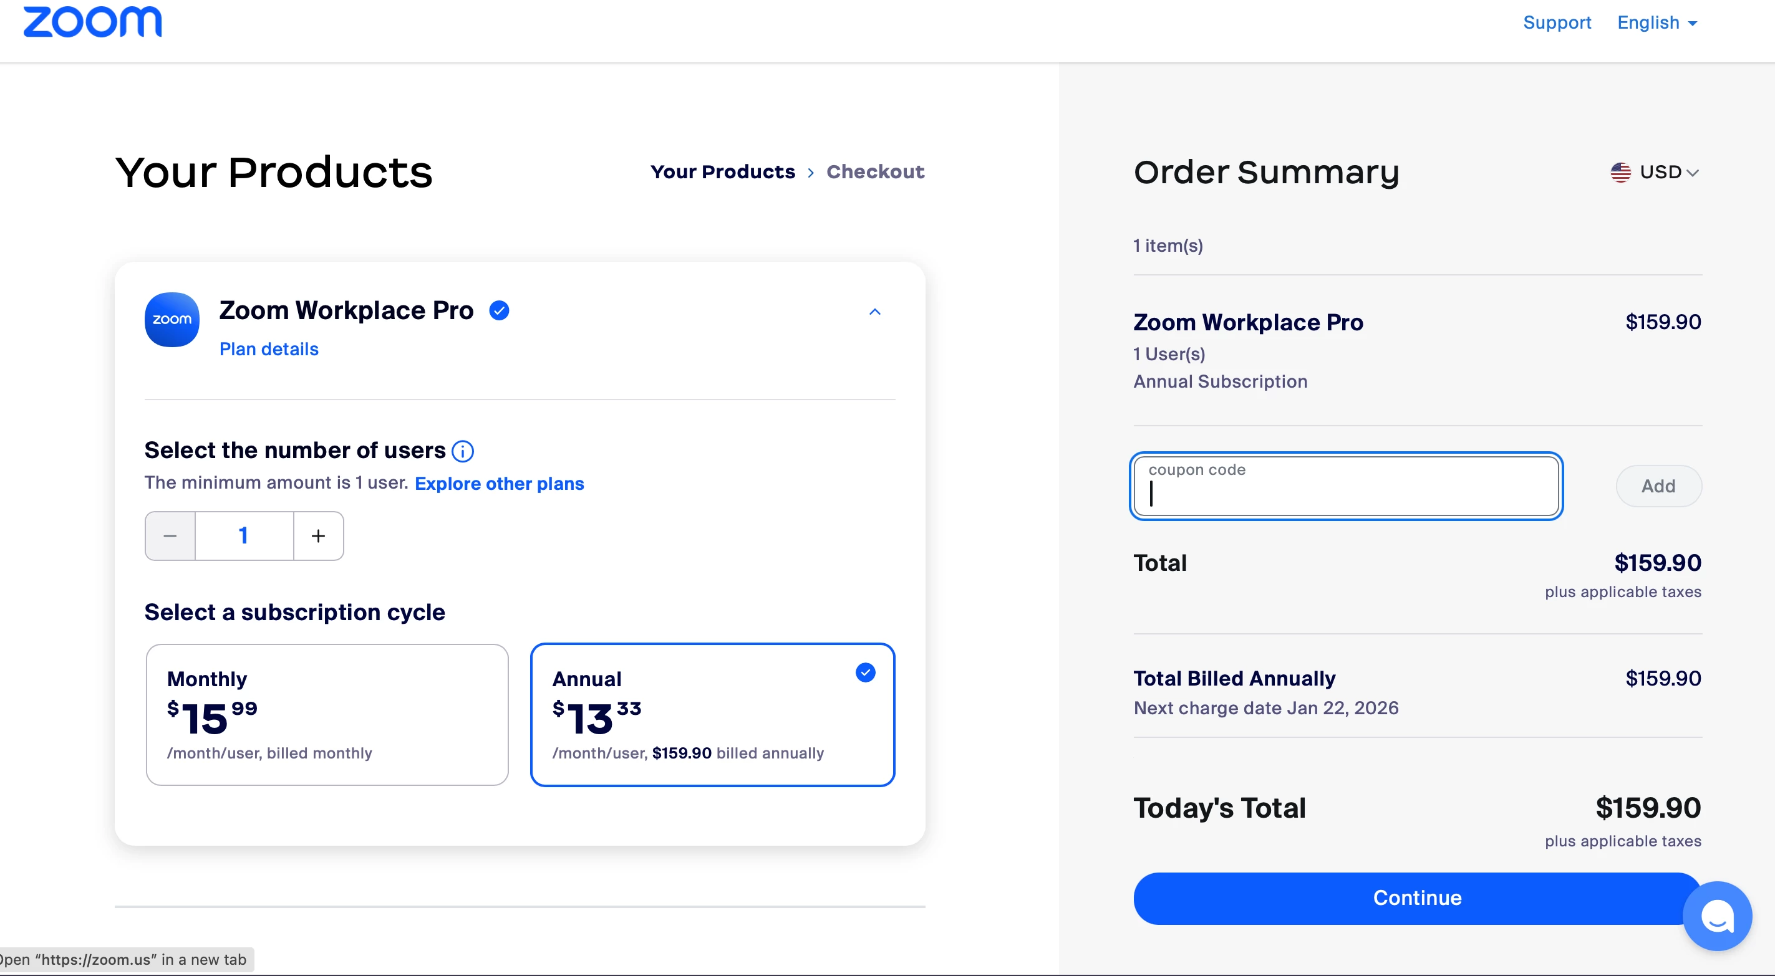Image resolution: width=1775 pixels, height=976 pixels.
Task: Open the English language dropdown
Action: click(1657, 22)
